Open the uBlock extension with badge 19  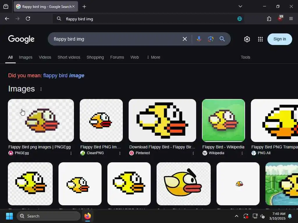tap(280, 18)
